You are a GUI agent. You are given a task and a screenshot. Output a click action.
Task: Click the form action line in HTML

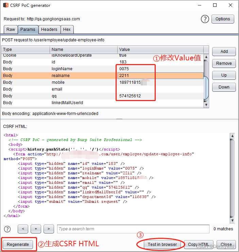pyautogui.click(x=104, y=154)
